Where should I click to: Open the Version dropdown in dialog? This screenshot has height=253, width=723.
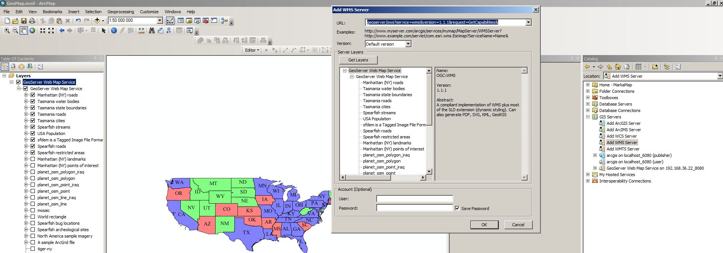(x=408, y=44)
